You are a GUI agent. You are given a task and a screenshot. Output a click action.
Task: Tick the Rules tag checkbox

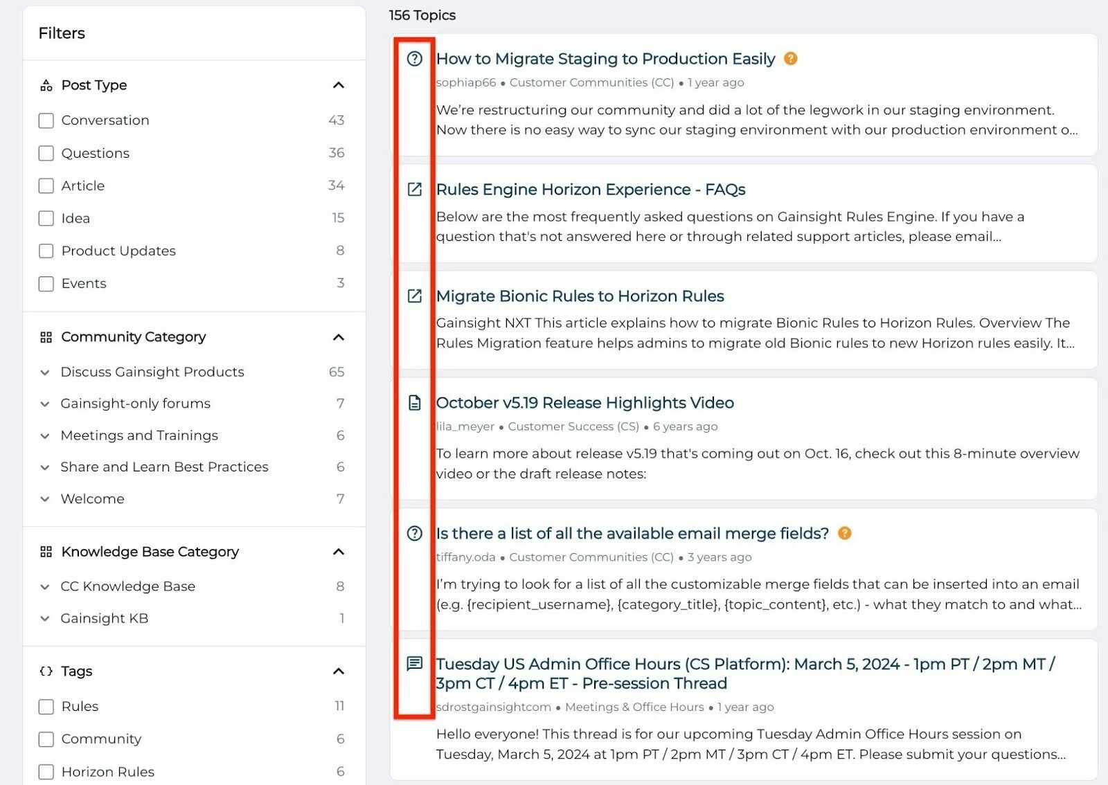(46, 706)
